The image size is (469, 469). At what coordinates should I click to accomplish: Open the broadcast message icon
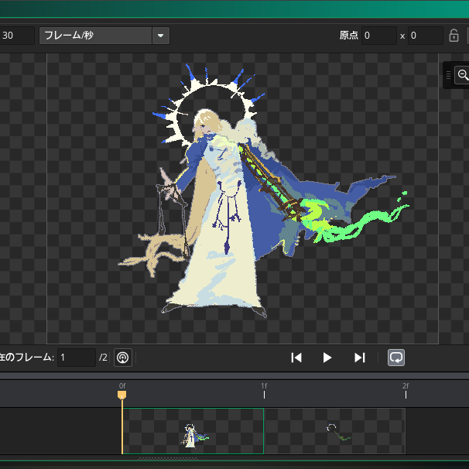click(x=122, y=358)
